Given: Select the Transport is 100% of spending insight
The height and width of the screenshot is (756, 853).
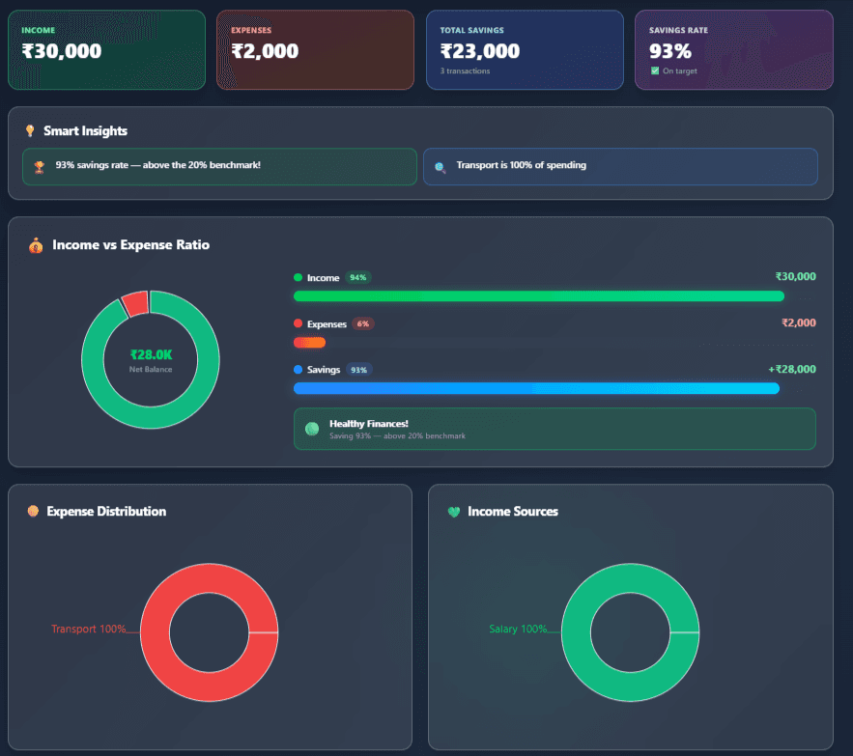Looking at the screenshot, I should tap(620, 166).
